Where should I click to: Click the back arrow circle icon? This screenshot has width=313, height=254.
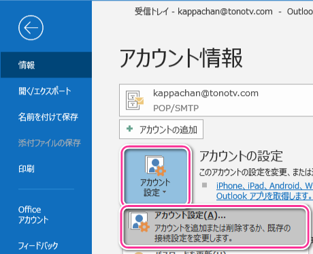click(x=31, y=28)
